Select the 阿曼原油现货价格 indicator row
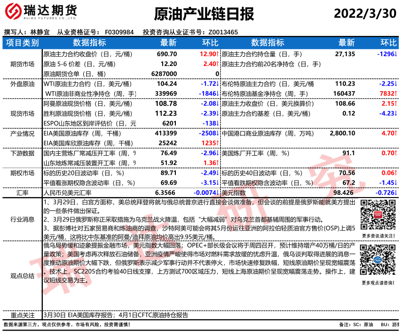The height and width of the screenshot is (333, 401). pyautogui.click(x=81, y=103)
